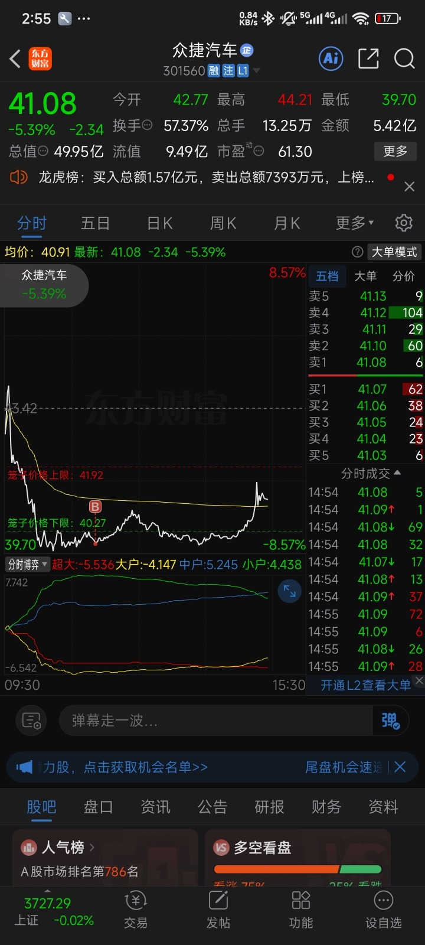
Task: Tap the share export icon
Action: 368,58
